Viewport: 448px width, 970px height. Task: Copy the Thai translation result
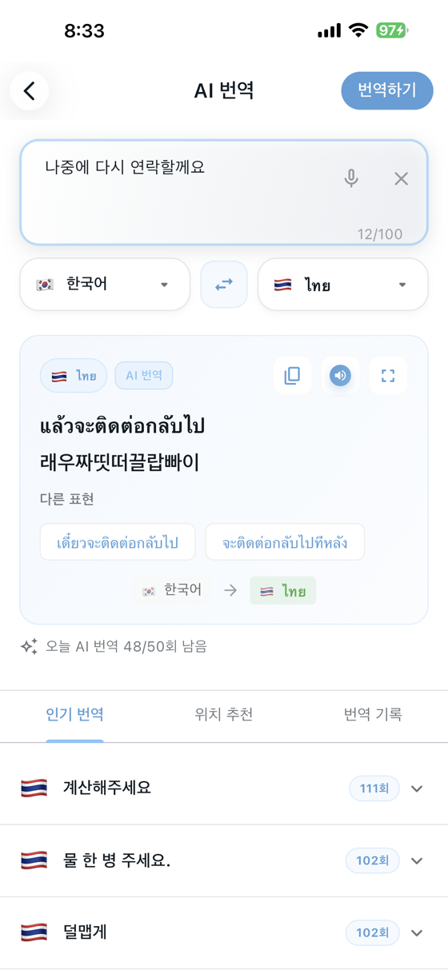[293, 375]
